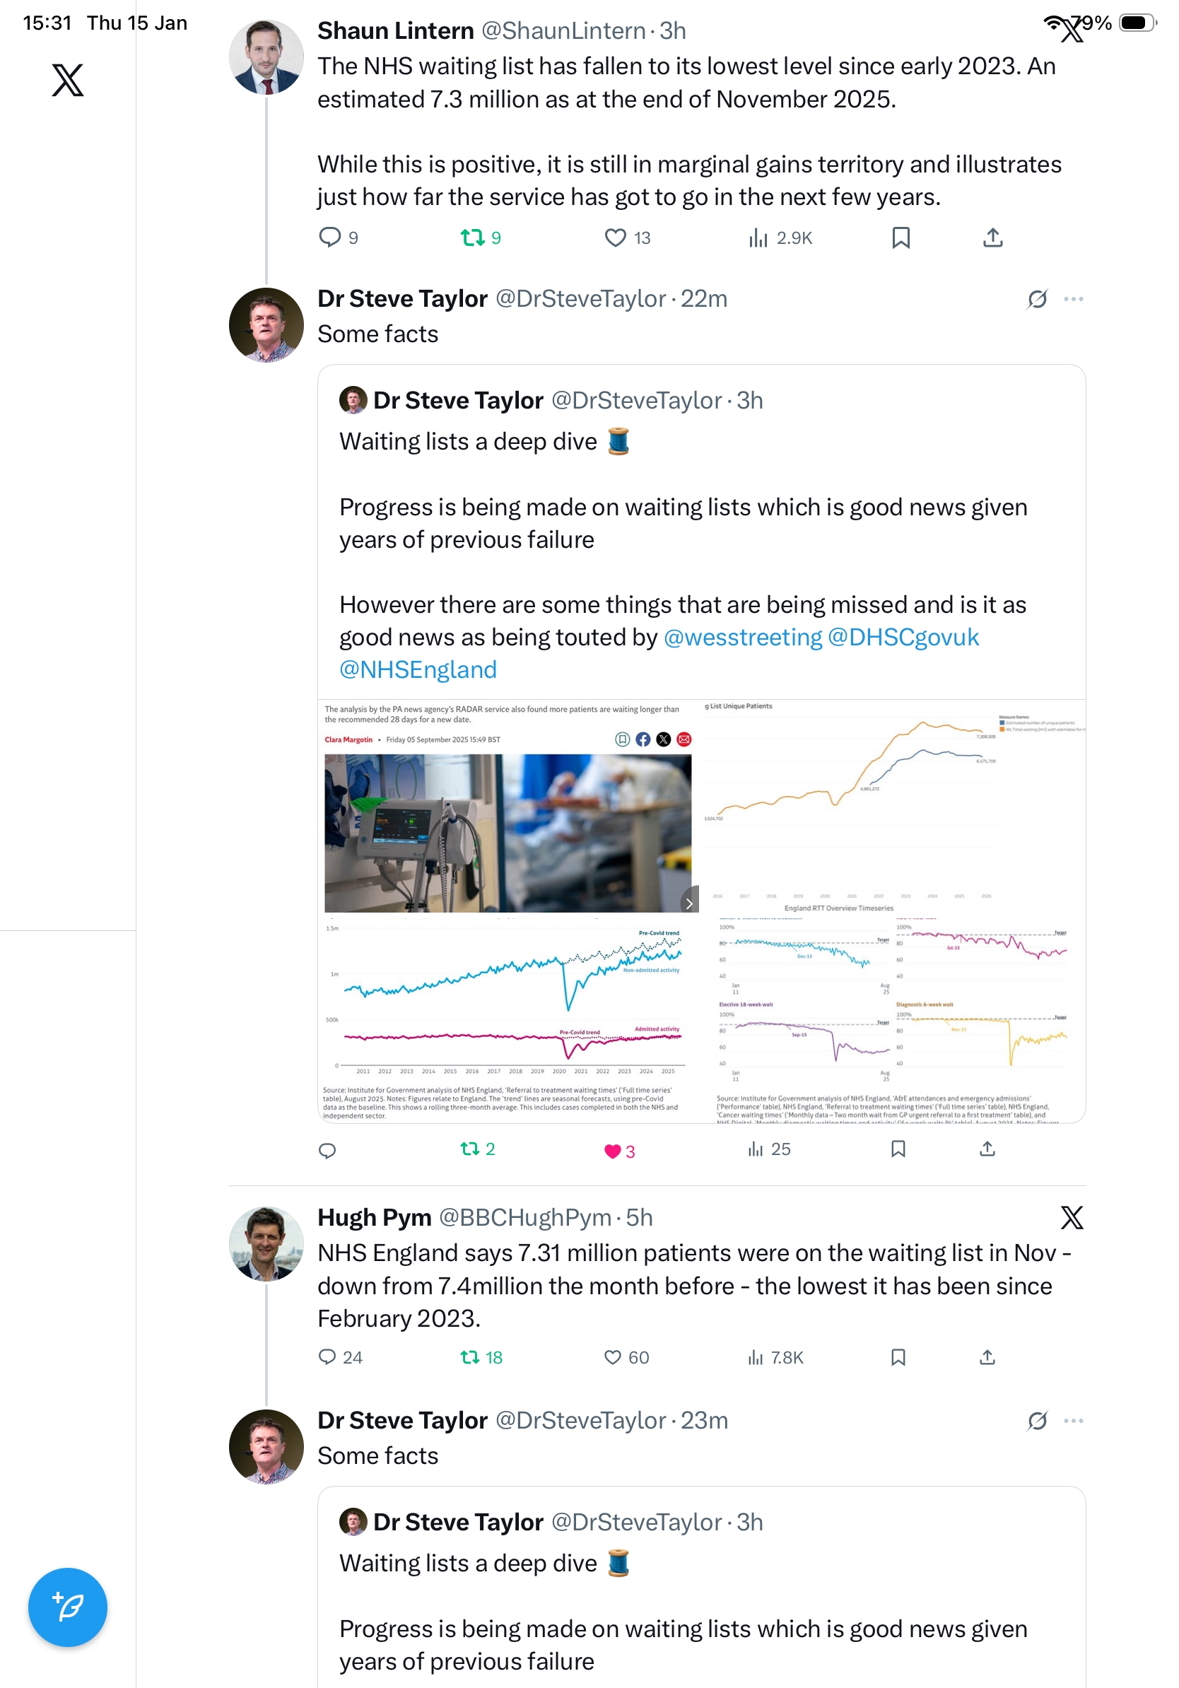Open the hospital monitor article image
Viewport: 1179px width, 1688px height.
pos(508,832)
